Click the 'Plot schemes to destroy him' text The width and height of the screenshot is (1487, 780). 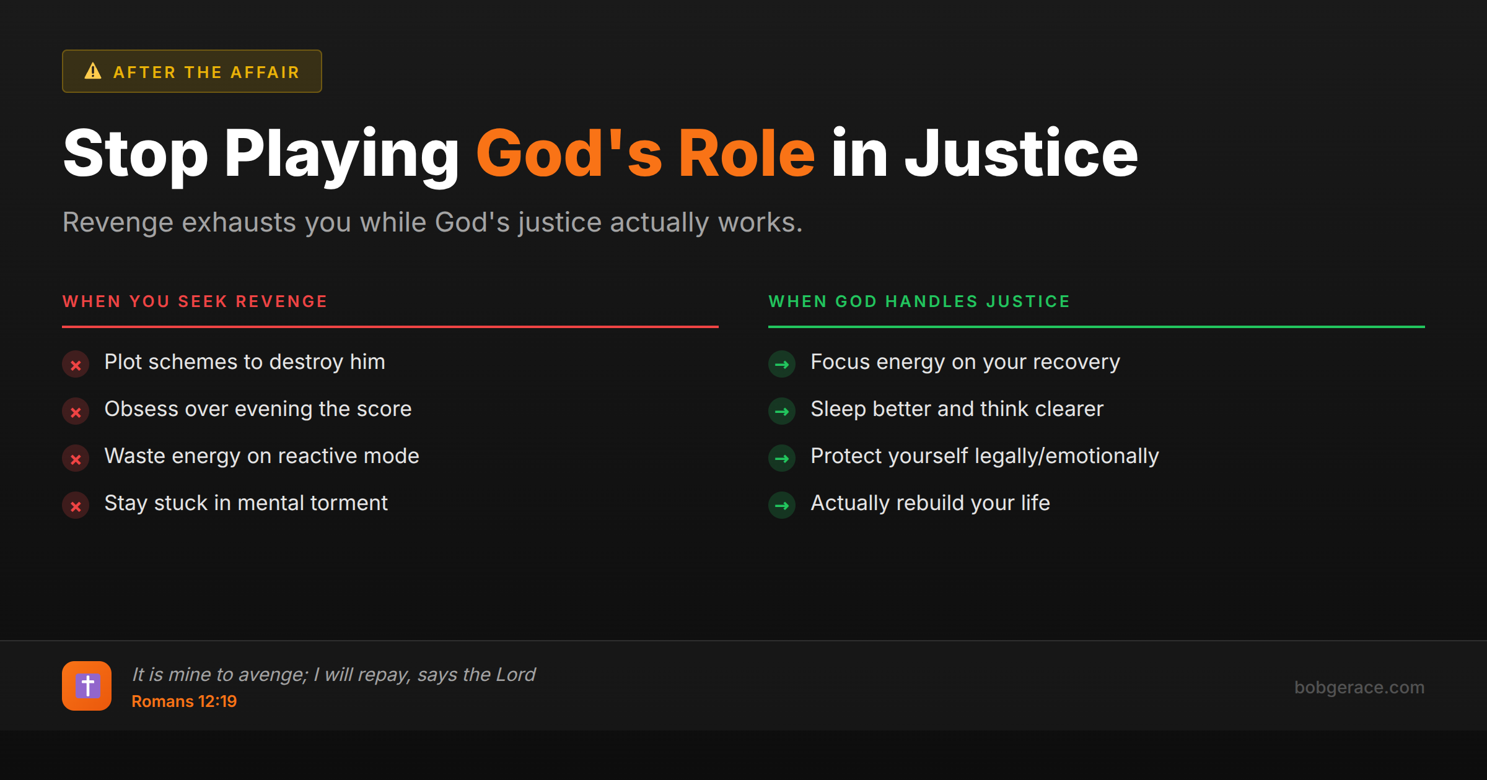245,362
